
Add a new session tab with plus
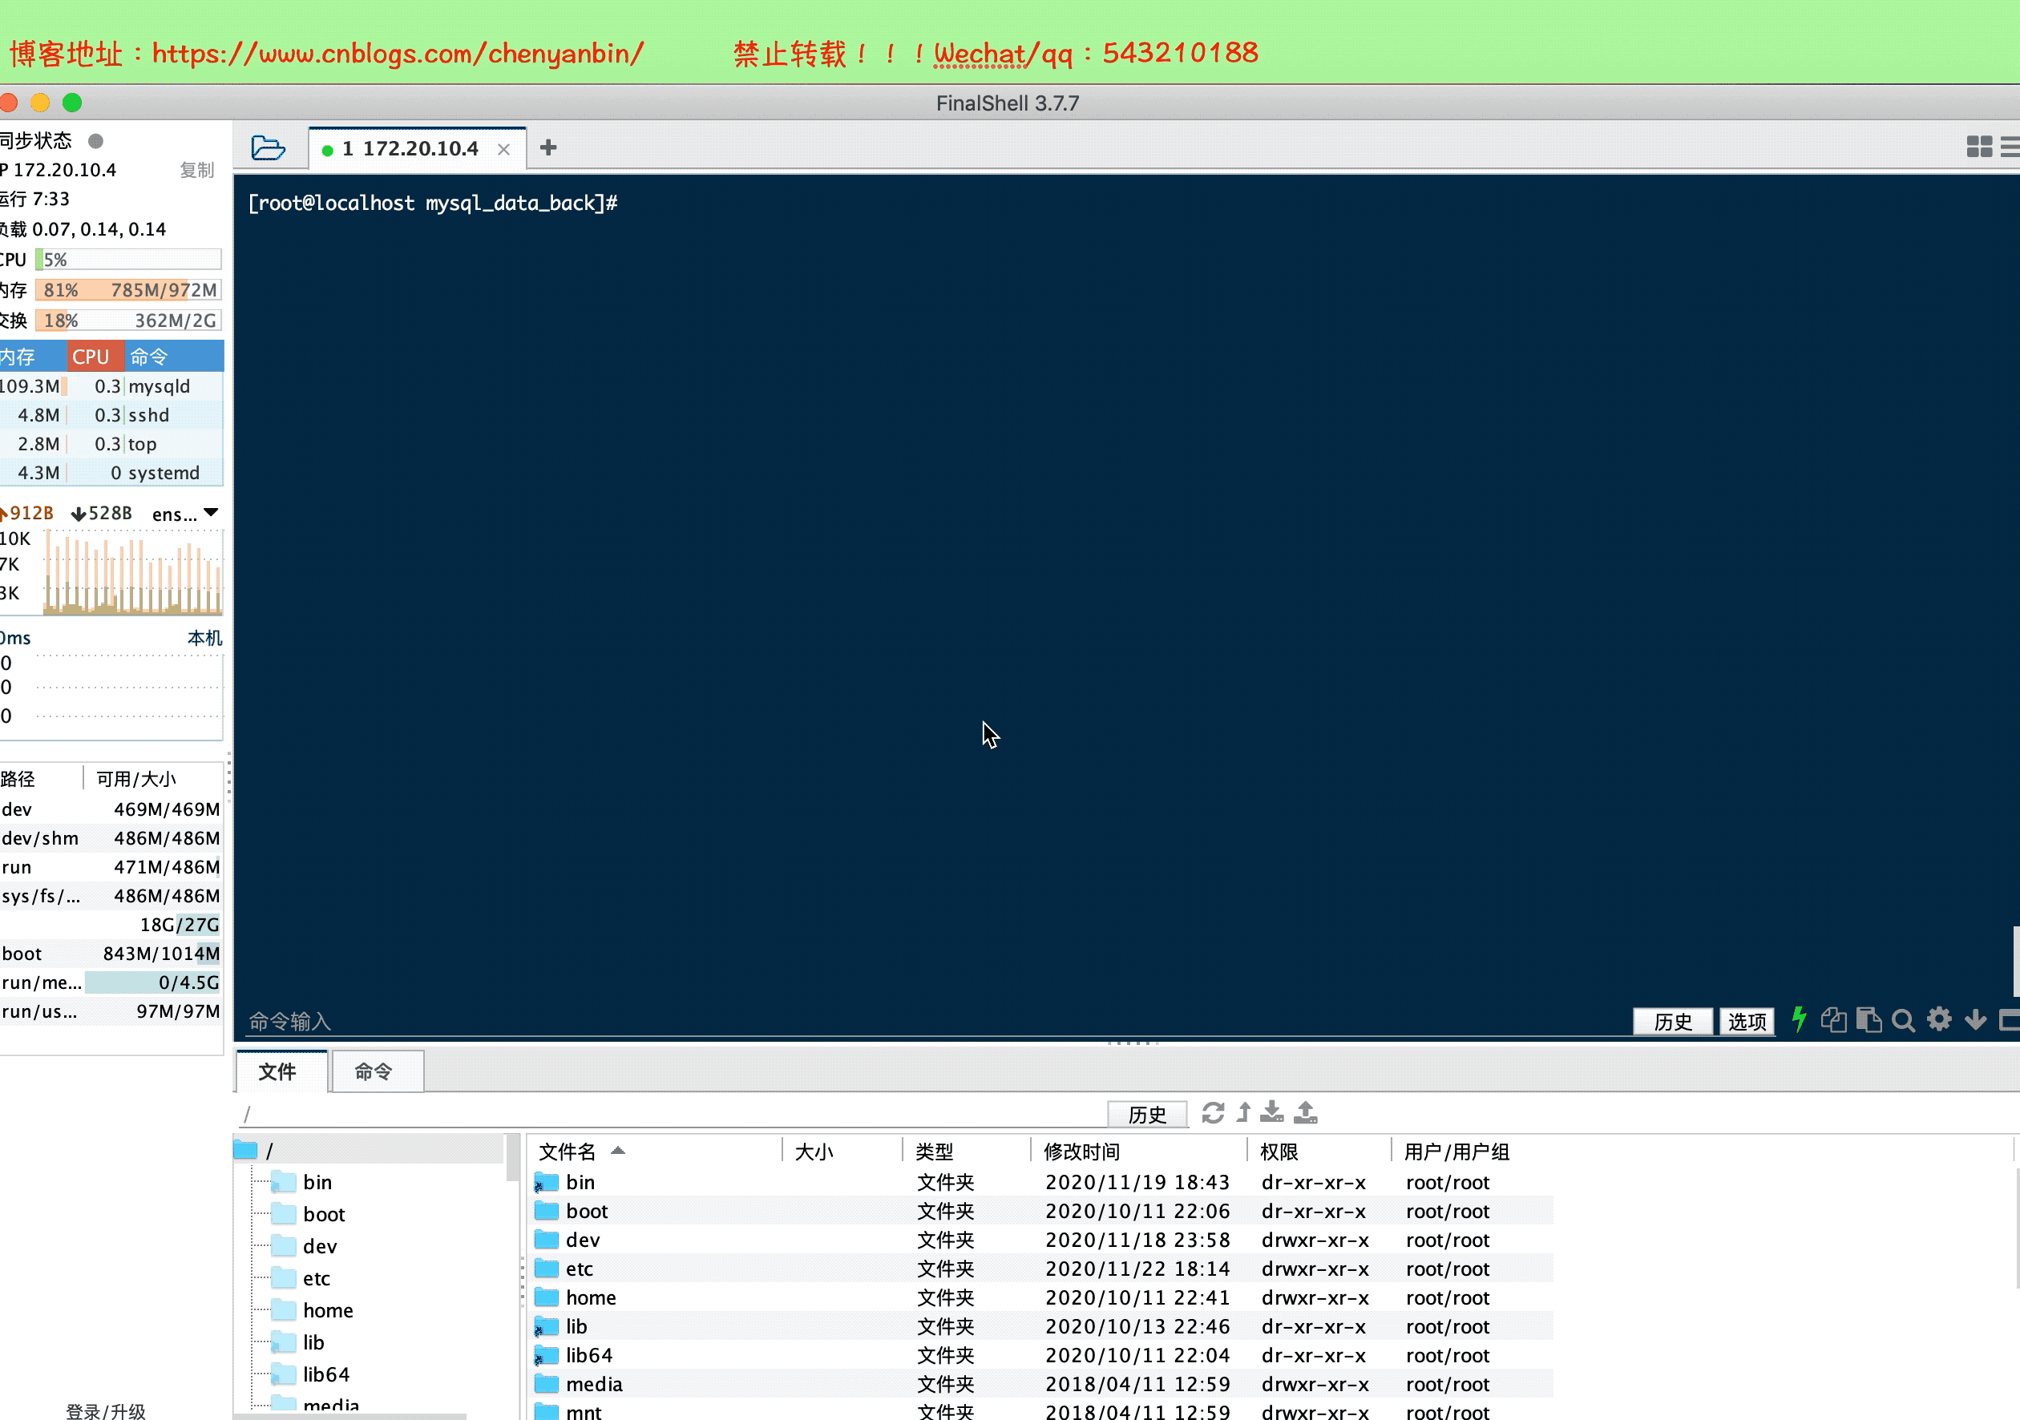coord(548,147)
